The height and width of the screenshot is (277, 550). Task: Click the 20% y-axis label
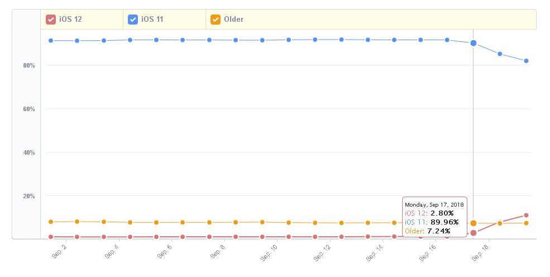coord(28,196)
